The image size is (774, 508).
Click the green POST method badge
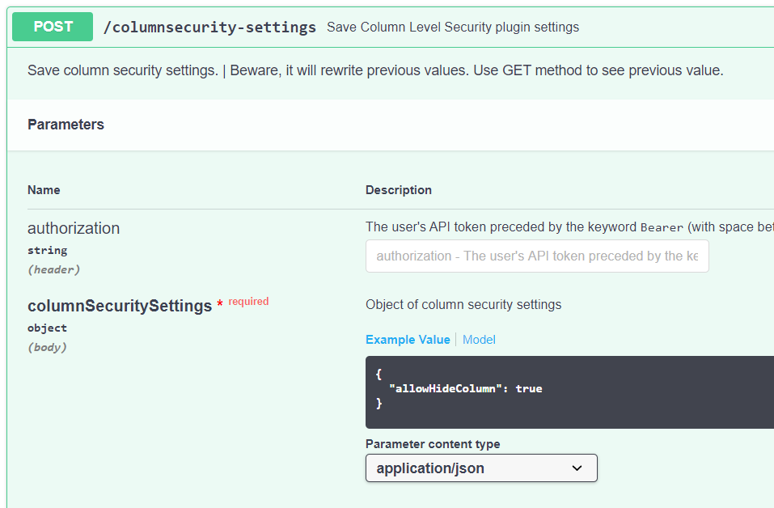(53, 27)
